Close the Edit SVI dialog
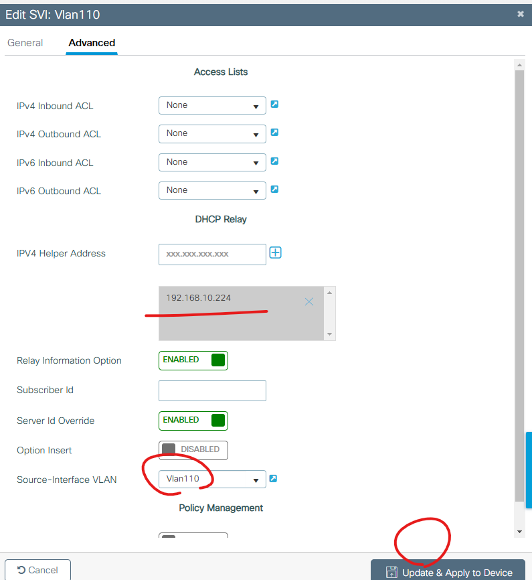 click(x=521, y=14)
